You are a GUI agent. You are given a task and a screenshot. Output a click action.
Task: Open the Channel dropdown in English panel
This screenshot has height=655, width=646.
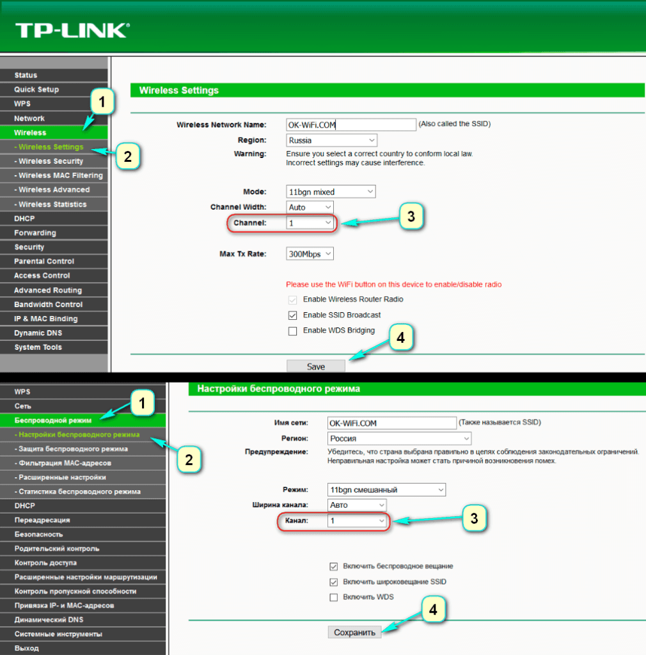(x=310, y=223)
